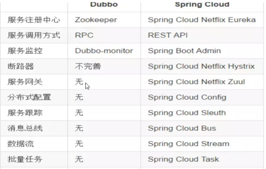Select the Dubbo-monitor cell
Viewport: 266px width, 169px height.
[x=104, y=51]
